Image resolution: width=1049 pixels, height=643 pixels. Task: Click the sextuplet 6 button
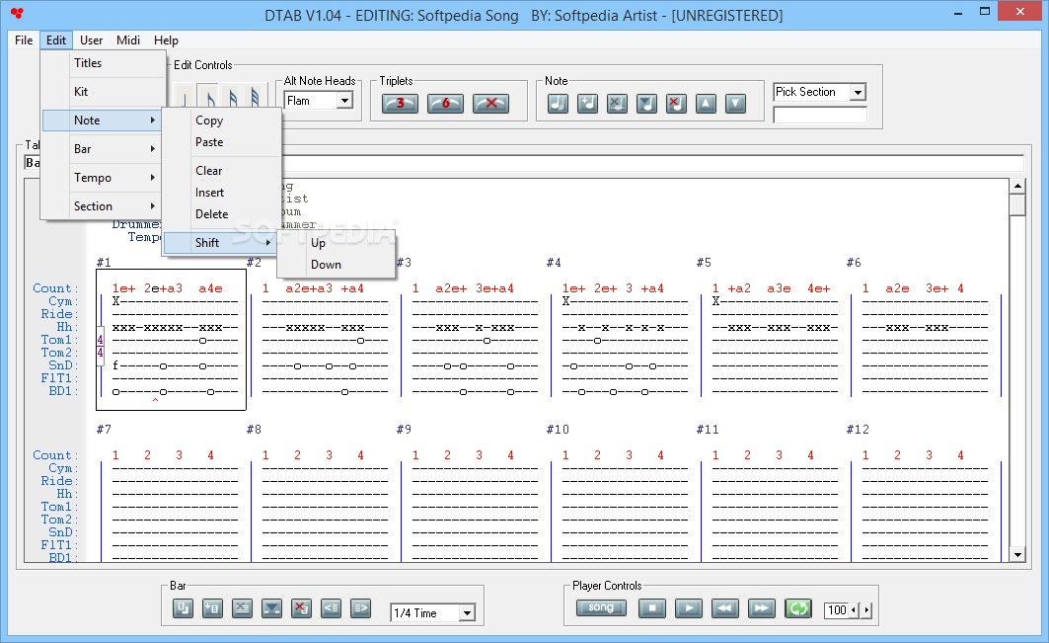click(x=446, y=103)
